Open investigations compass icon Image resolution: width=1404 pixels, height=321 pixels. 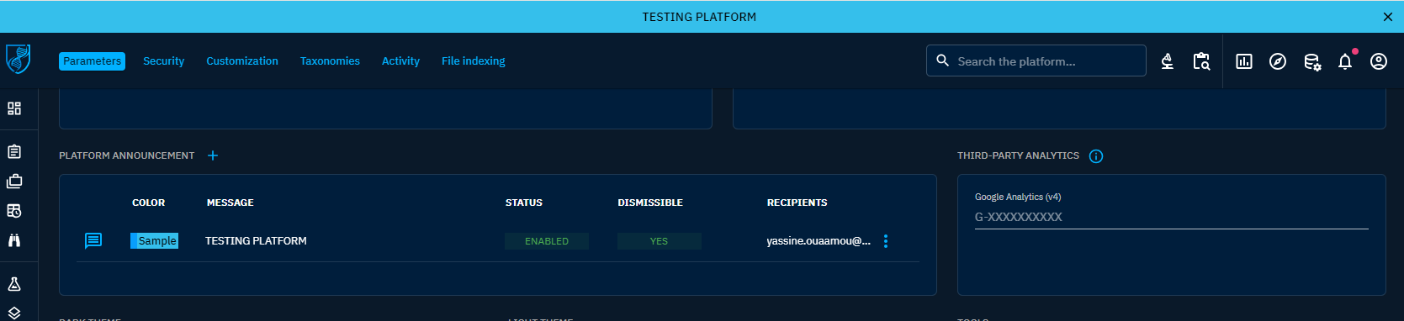(1278, 61)
